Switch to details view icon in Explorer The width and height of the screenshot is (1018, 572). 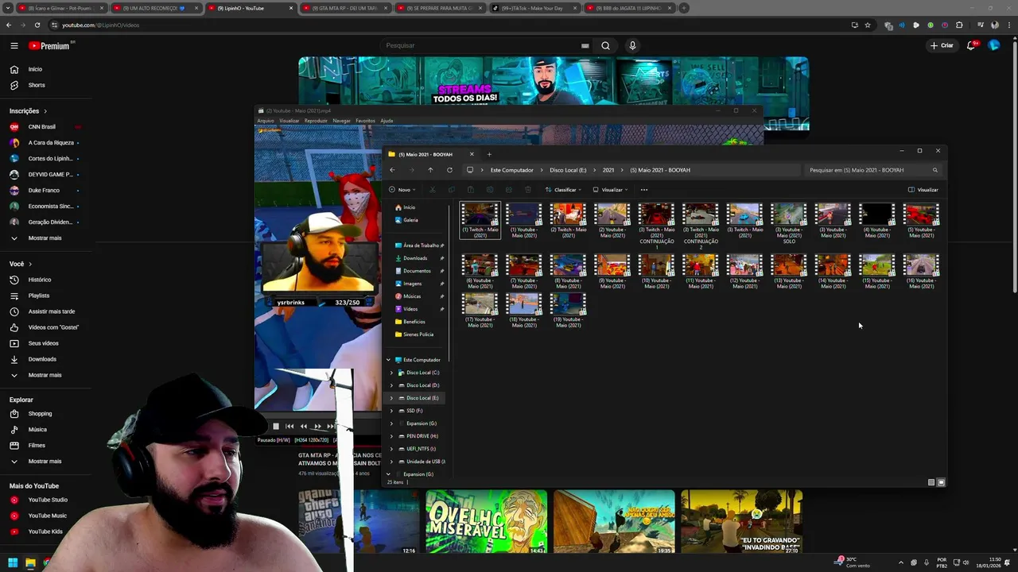(931, 482)
